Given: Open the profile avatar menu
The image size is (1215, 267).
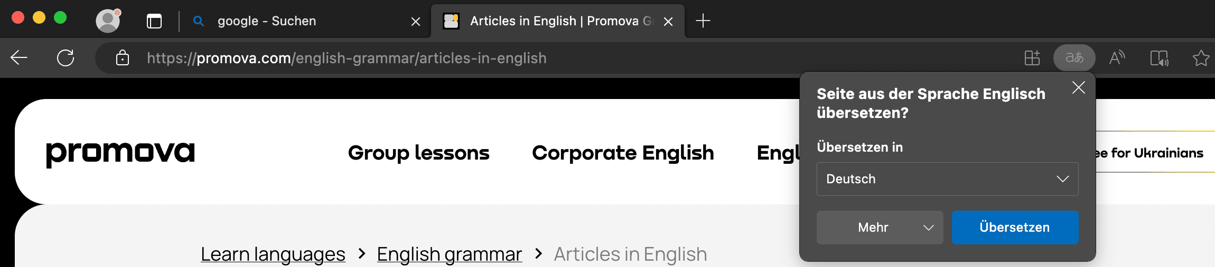Looking at the screenshot, I should click(x=108, y=21).
